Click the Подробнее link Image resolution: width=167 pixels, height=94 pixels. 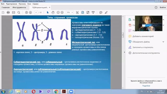coord(146,86)
